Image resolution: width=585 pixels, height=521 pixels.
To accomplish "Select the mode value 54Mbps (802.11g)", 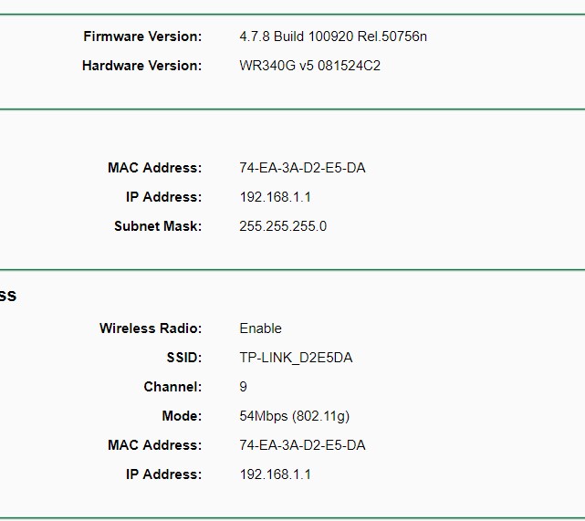I will click(x=294, y=416).
